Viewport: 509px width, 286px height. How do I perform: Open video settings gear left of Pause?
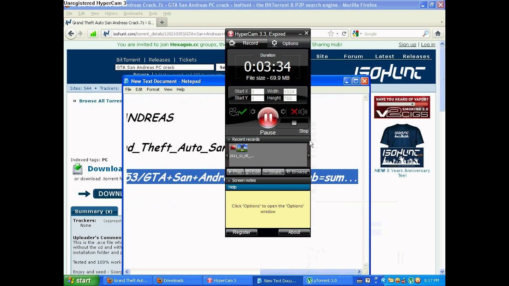[x=253, y=112]
